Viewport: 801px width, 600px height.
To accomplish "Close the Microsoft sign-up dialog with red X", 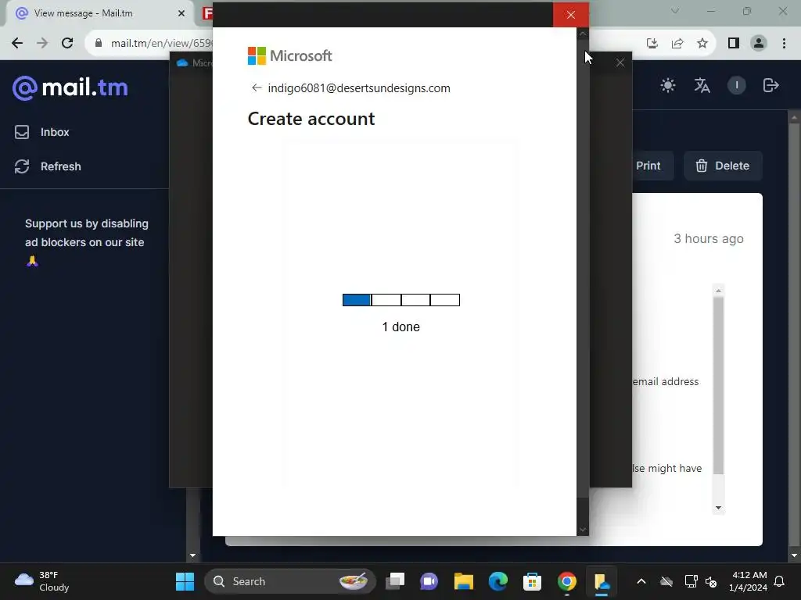I will coord(570,15).
